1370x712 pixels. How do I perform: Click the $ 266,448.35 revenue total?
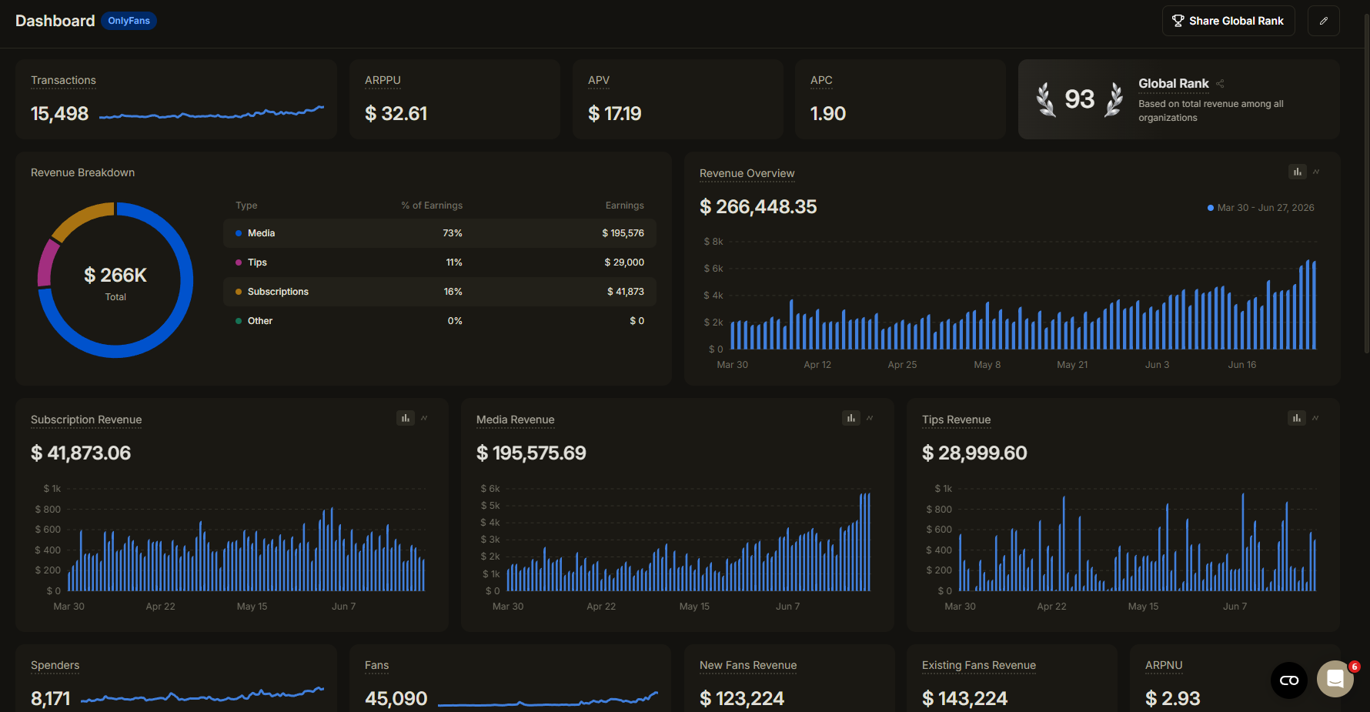coord(758,206)
